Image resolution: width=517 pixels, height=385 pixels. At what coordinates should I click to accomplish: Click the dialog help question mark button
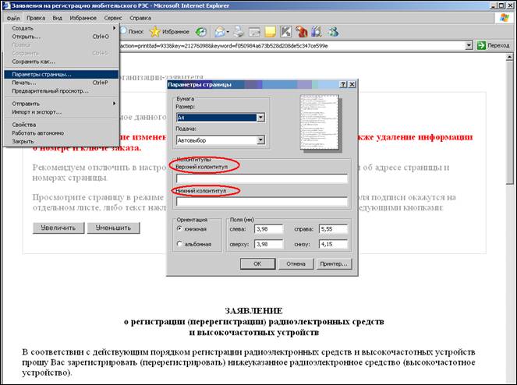pos(343,84)
